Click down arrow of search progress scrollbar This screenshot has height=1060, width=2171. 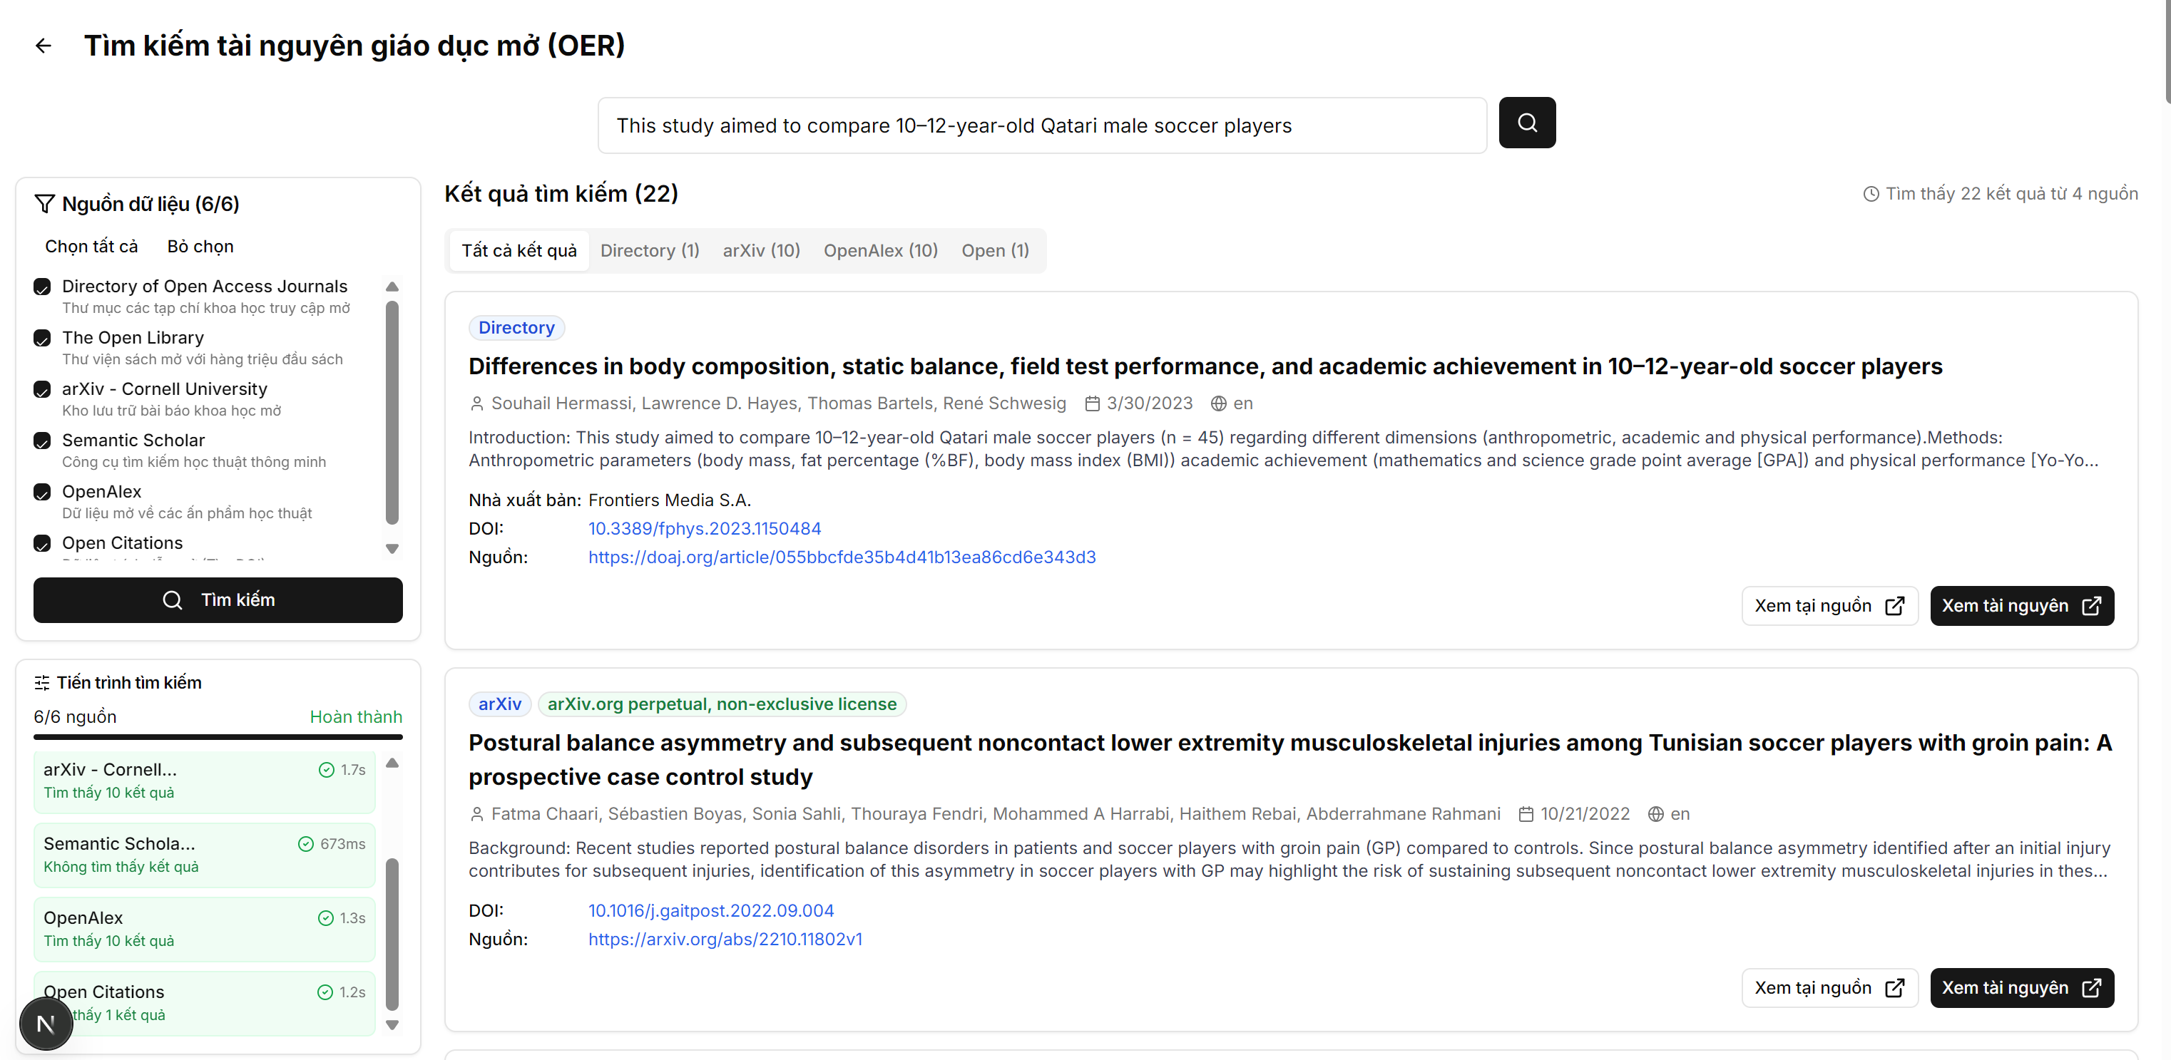[x=392, y=1026]
